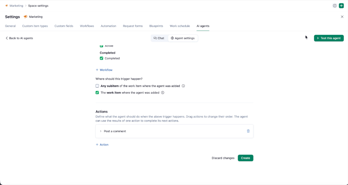348x185 pixels.
Task: Click the green plus add button
Action: pyautogui.click(x=341, y=6)
